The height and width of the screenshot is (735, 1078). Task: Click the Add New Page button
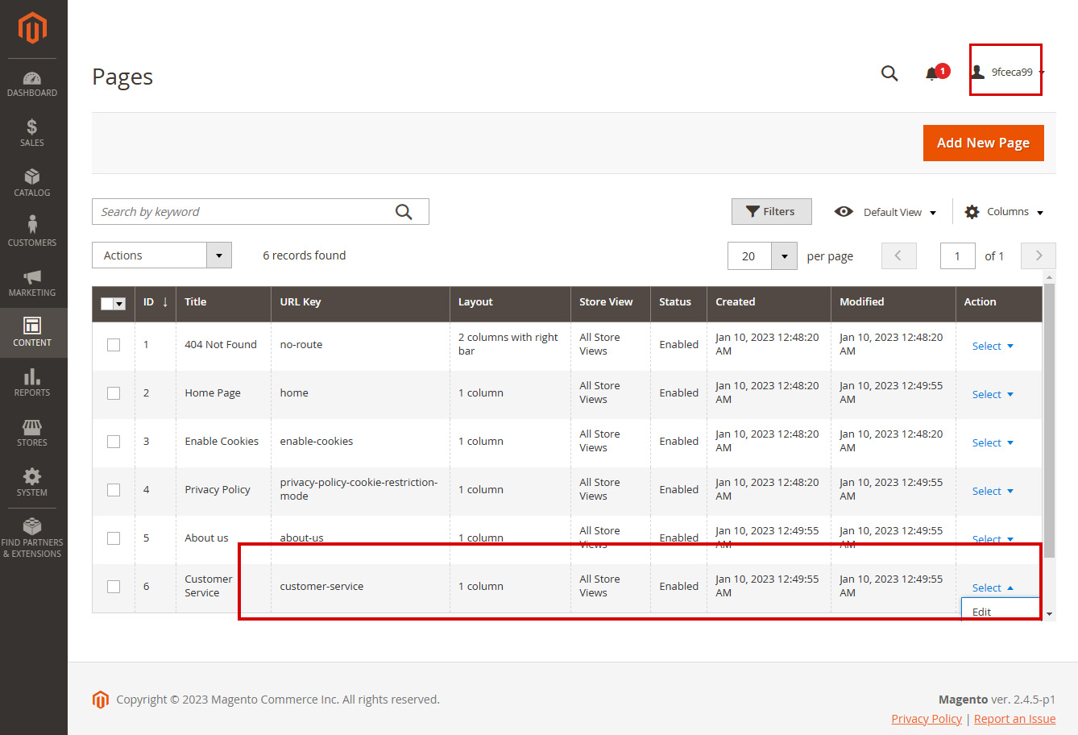pos(983,143)
